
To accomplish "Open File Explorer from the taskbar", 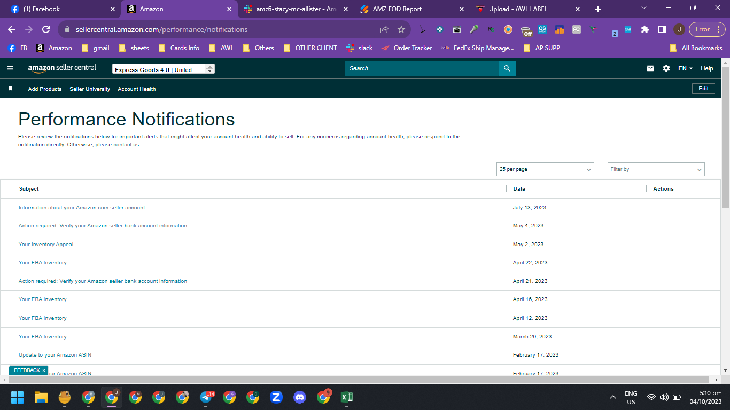I will 41,397.
